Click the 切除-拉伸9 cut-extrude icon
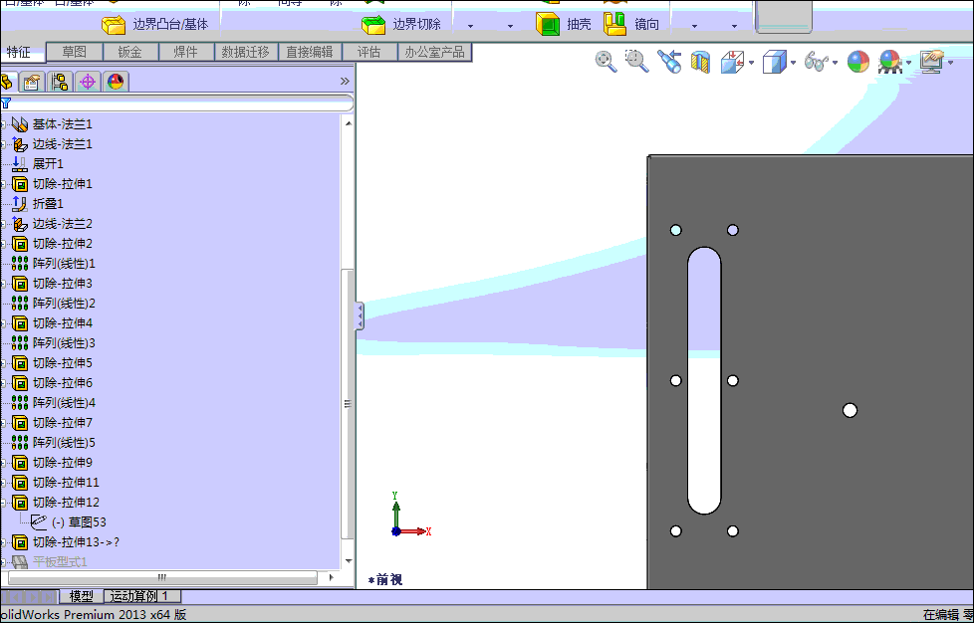The width and height of the screenshot is (974, 623). (x=20, y=463)
